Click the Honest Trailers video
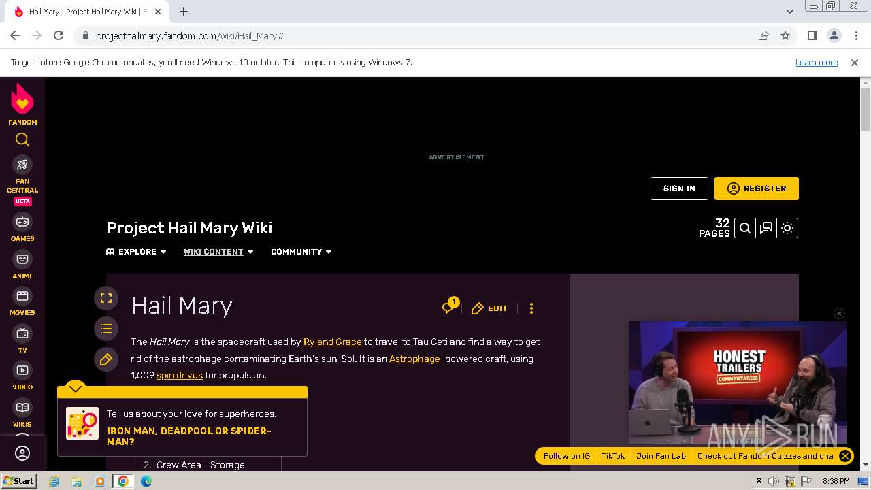 [738, 382]
